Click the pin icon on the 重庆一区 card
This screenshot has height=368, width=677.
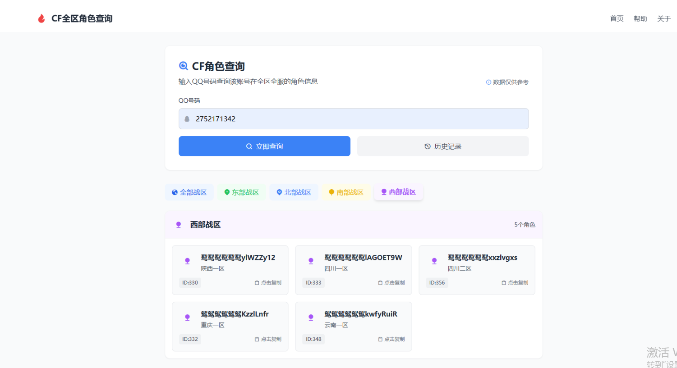187,318
